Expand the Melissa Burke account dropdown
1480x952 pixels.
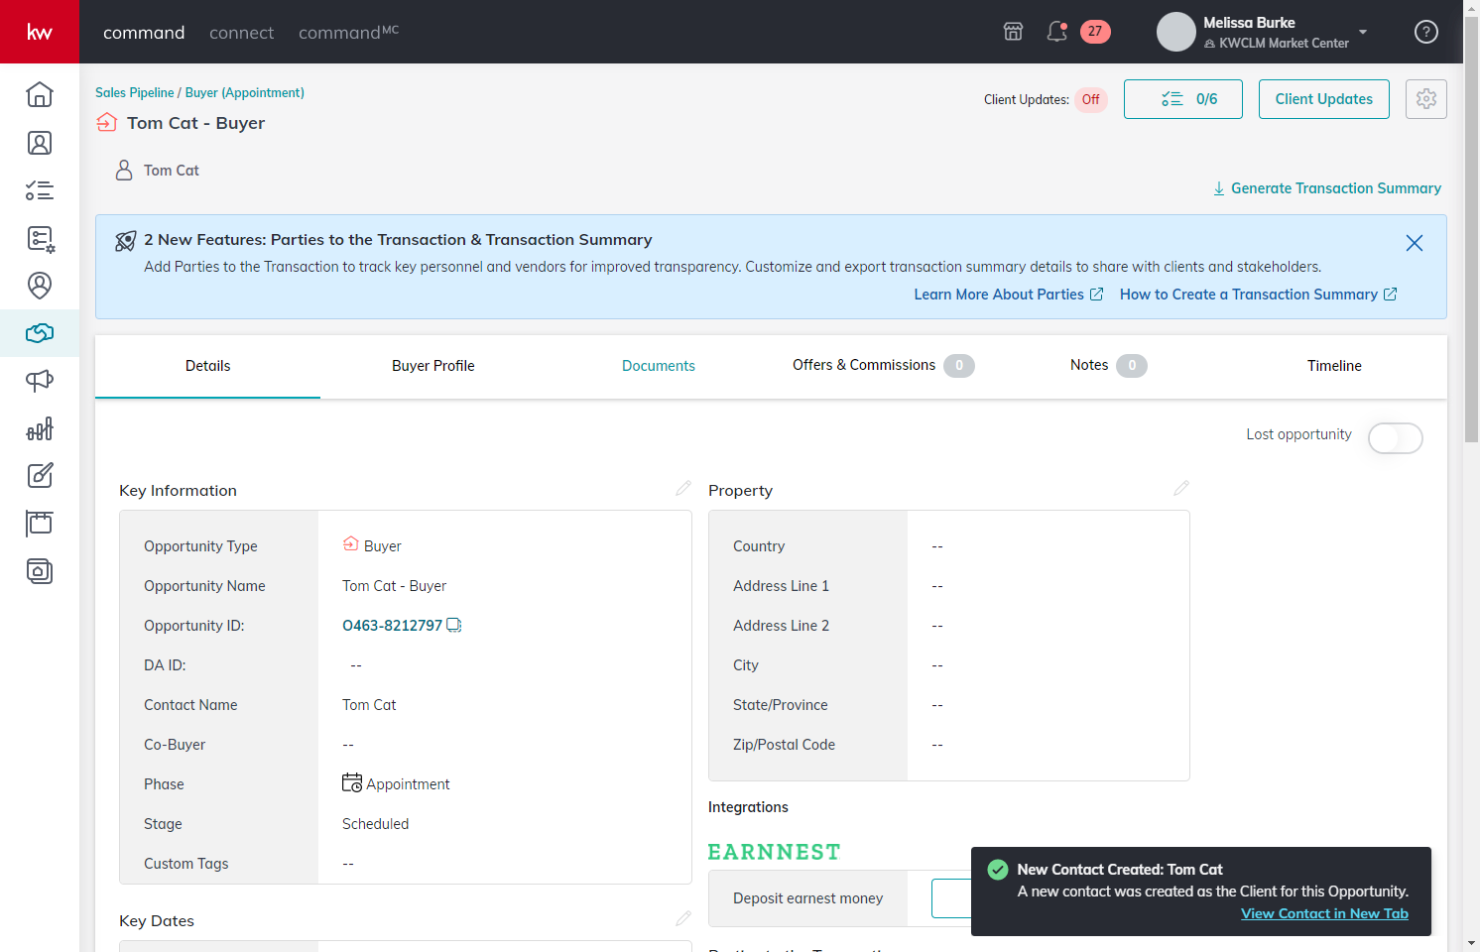[x=1363, y=32]
